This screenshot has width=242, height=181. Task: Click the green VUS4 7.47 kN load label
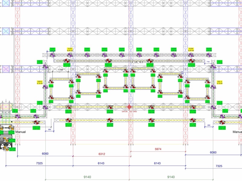[104, 49]
